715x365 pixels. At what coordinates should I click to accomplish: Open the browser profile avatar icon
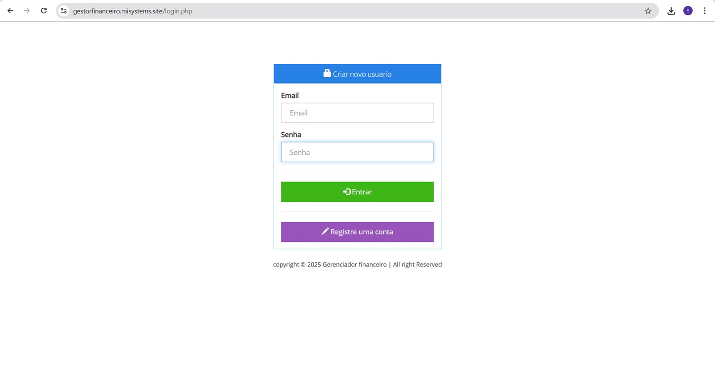[688, 10]
